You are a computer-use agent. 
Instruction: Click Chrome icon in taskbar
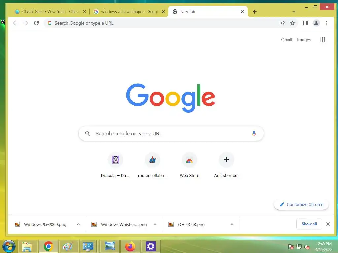(x=48, y=246)
